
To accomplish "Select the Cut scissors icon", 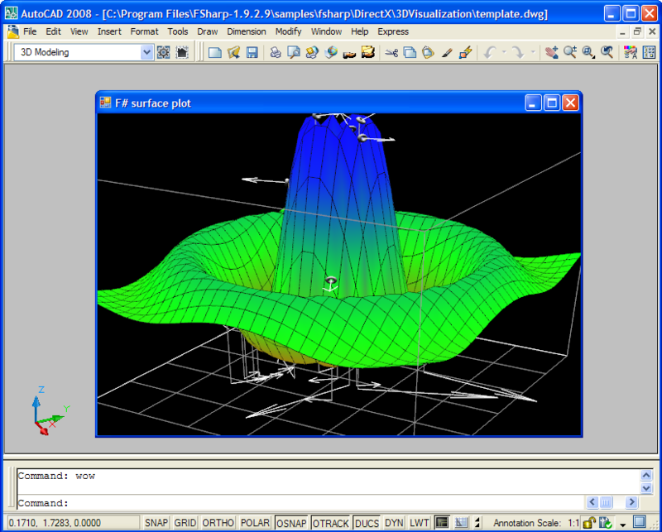I will (x=391, y=52).
